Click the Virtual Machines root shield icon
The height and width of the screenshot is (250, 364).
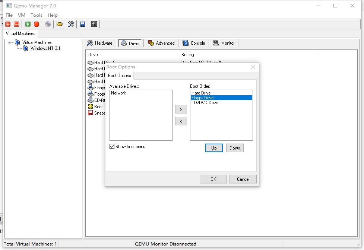coord(18,42)
